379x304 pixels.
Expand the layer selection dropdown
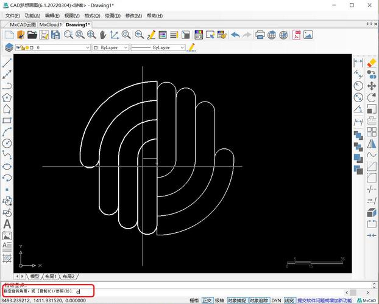pyautogui.click(x=87, y=47)
